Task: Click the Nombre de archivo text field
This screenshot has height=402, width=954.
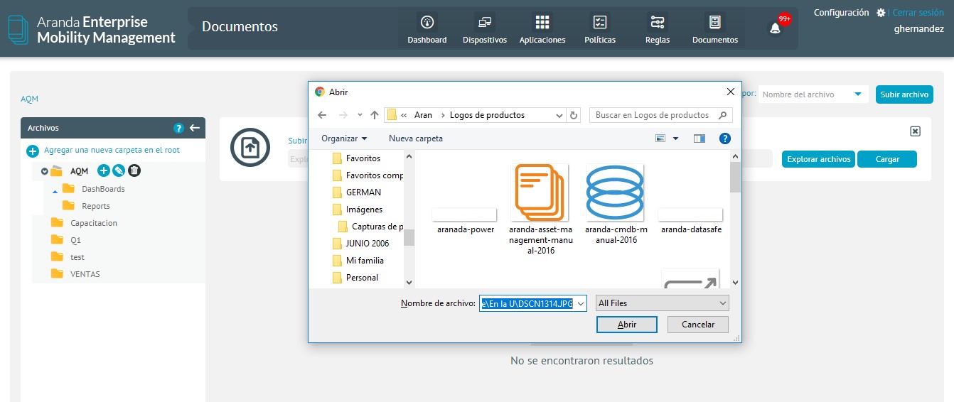Action: (x=527, y=303)
